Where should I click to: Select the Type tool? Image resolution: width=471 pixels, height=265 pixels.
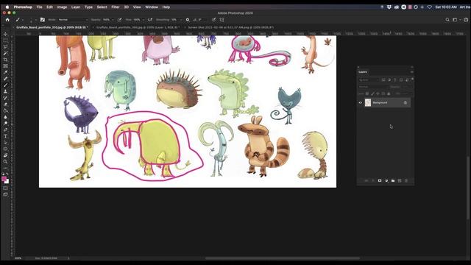click(5, 136)
